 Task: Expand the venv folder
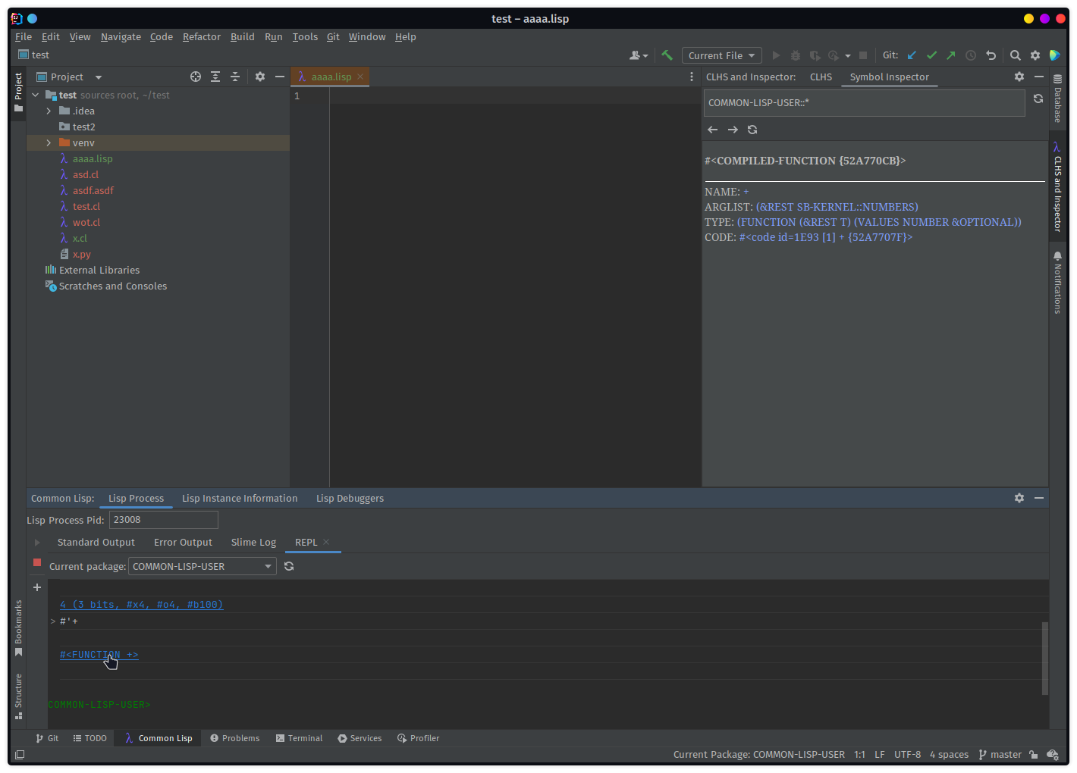click(x=49, y=142)
